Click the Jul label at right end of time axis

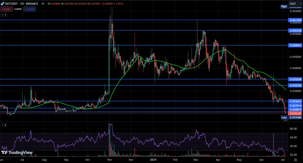283,160
